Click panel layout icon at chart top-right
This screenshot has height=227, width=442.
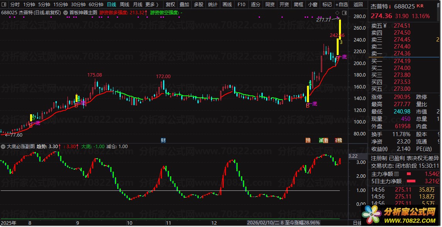(344, 13)
